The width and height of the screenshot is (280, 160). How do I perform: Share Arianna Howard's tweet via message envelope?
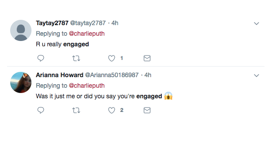click(147, 110)
